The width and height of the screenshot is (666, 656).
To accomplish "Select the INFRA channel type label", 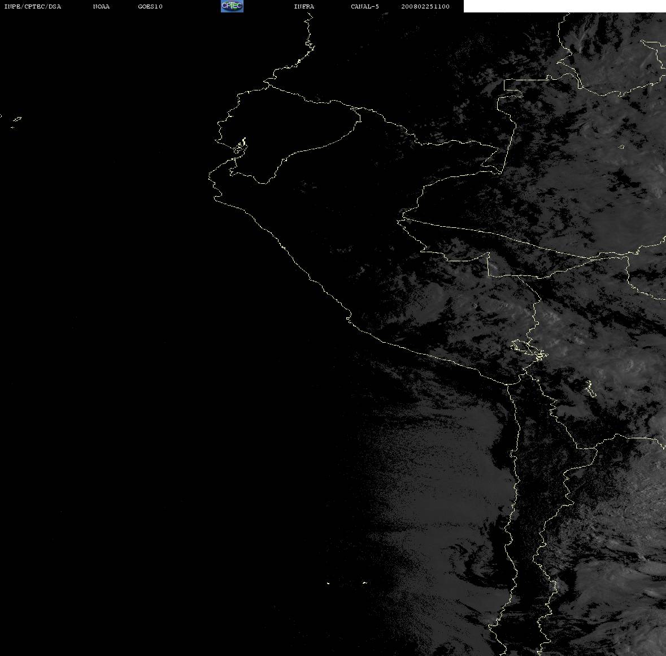I will pyautogui.click(x=304, y=6).
